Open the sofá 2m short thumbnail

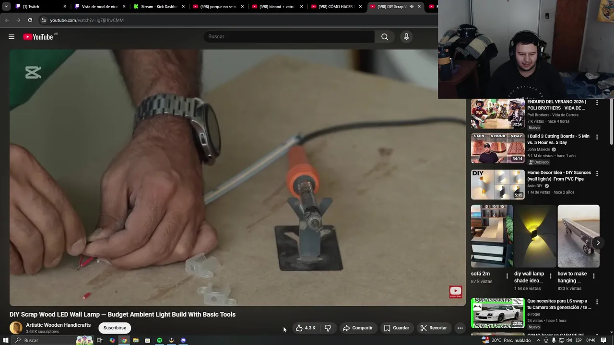tap(492, 236)
